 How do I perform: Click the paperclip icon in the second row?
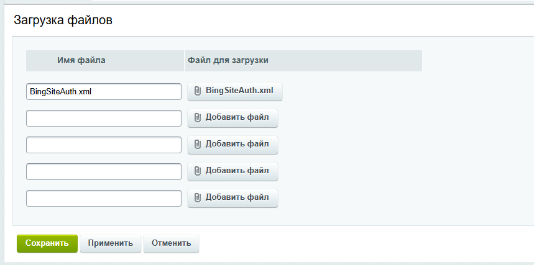point(197,117)
